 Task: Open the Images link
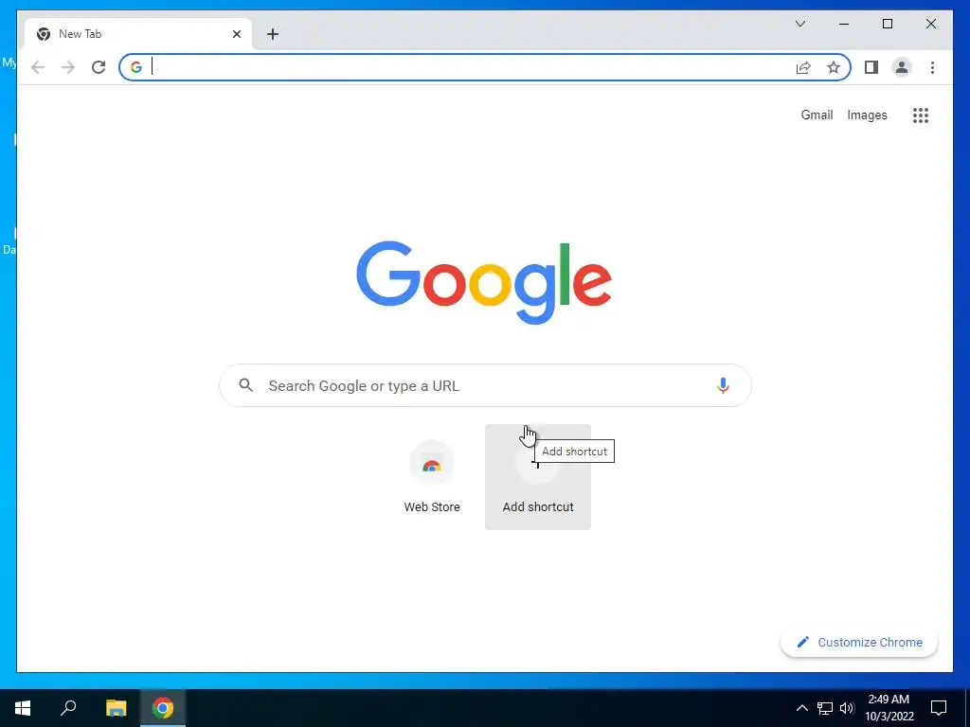[x=867, y=115]
